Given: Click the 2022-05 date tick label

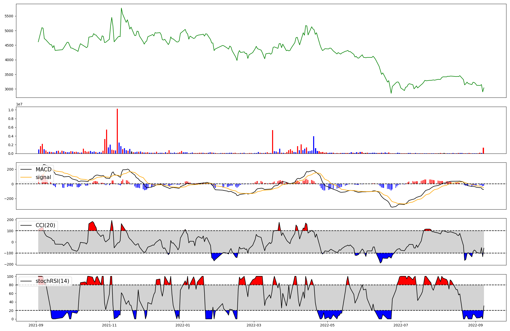Looking at the screenshot, I should click(x=327, y=325).
